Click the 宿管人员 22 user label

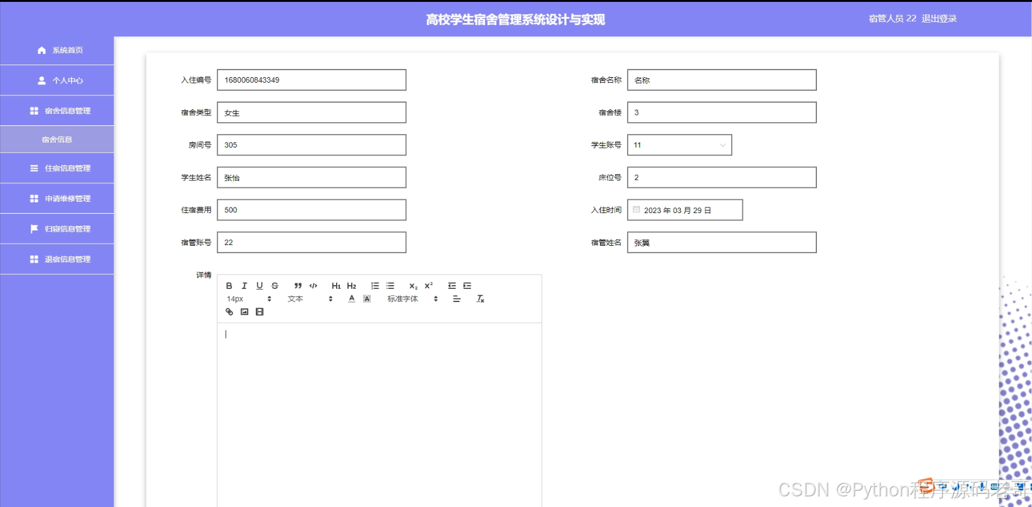coord(892,19)
